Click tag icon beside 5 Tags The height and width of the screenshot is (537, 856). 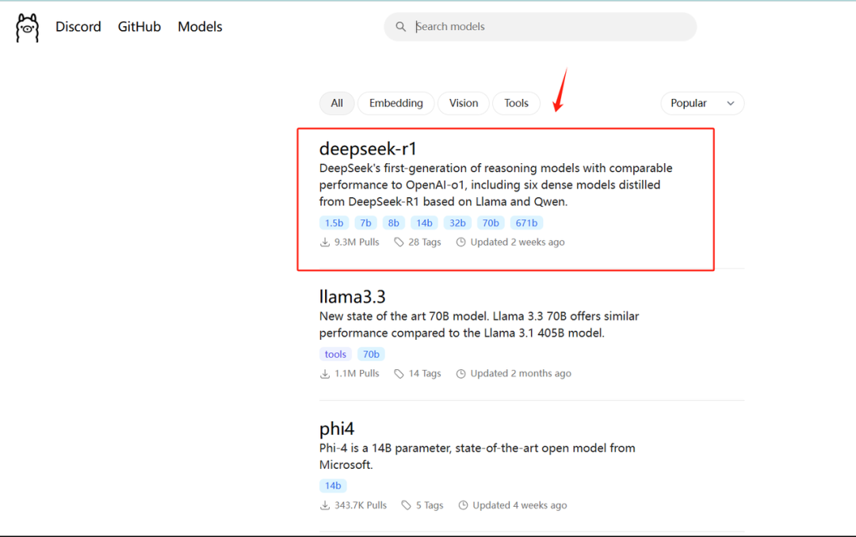coord(406,505)
